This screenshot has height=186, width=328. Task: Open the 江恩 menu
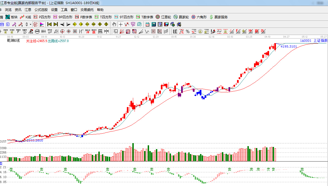[x=28, y=10]
